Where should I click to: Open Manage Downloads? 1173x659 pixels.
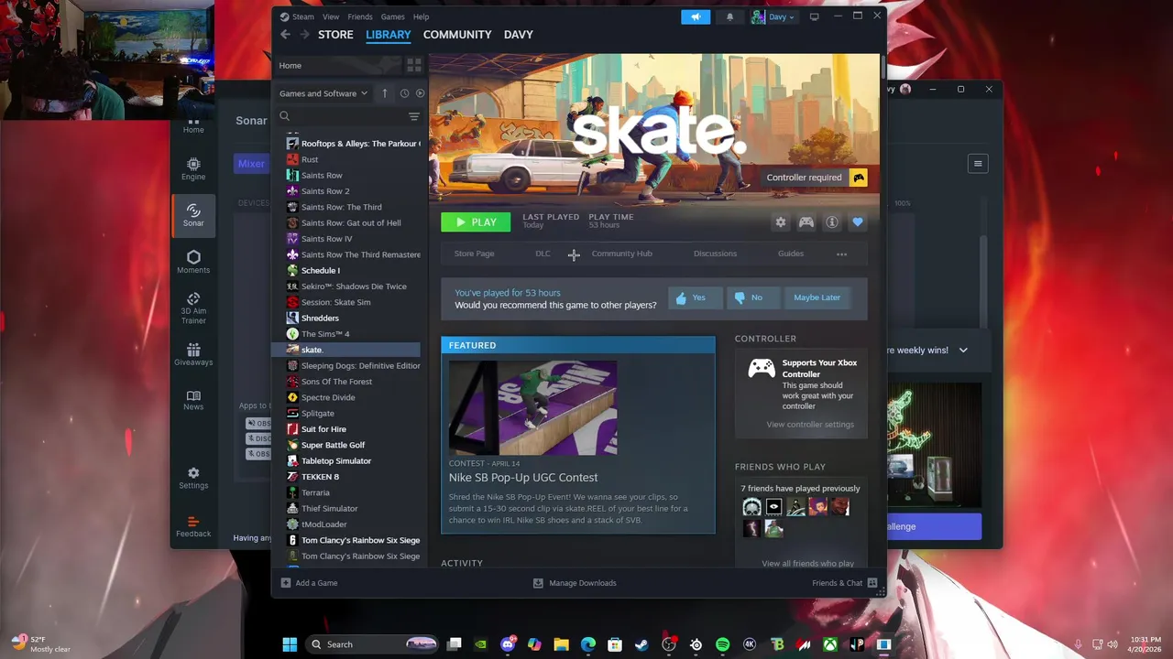575,583
